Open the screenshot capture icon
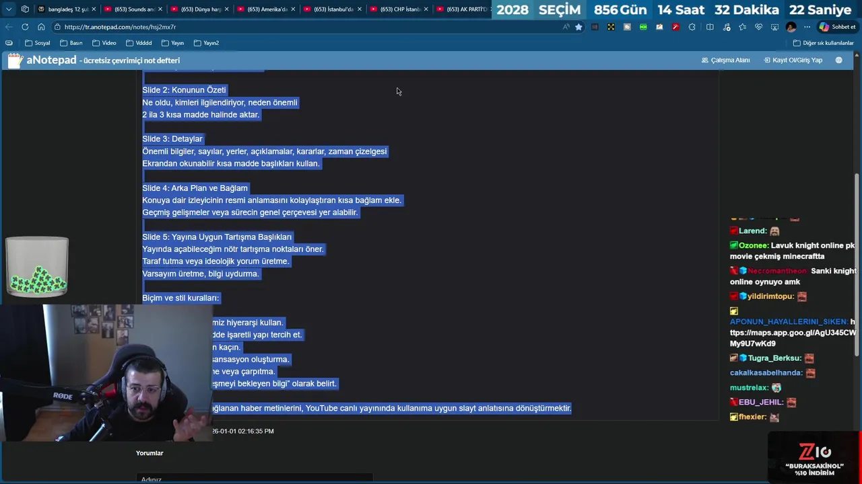 [774, 27]
